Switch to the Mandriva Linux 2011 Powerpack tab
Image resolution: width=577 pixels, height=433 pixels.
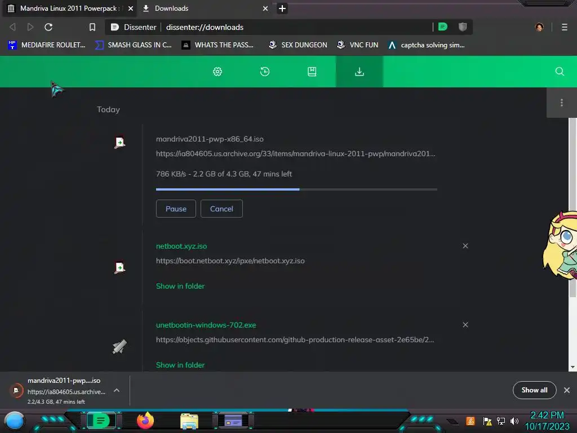70,8
